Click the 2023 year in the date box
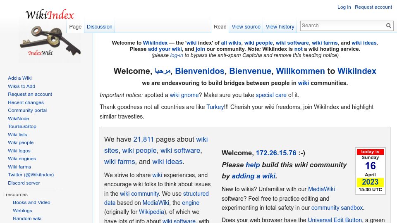 coord(370,182)
